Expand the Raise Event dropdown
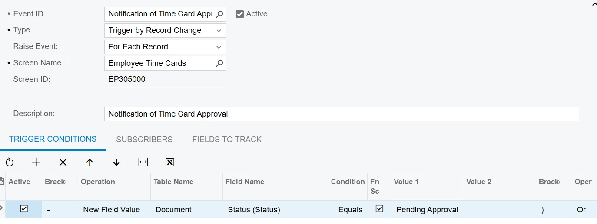The height and width of the screenshot is (224, 597). [219, 47]
